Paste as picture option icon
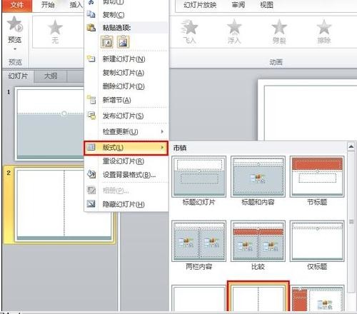Viewport: 357px width, 314px height. click(123, 42)
